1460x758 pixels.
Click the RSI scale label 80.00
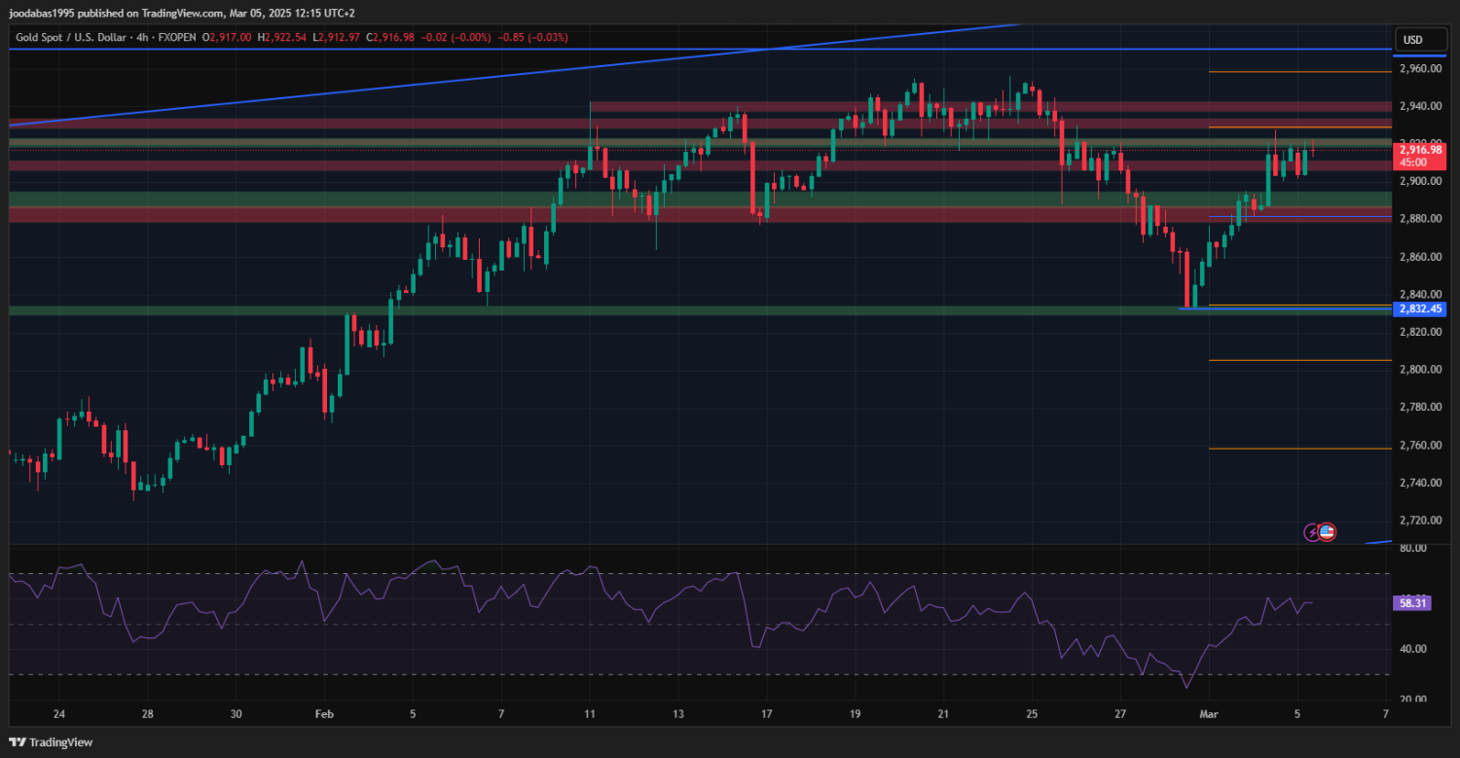point(1413,548)
